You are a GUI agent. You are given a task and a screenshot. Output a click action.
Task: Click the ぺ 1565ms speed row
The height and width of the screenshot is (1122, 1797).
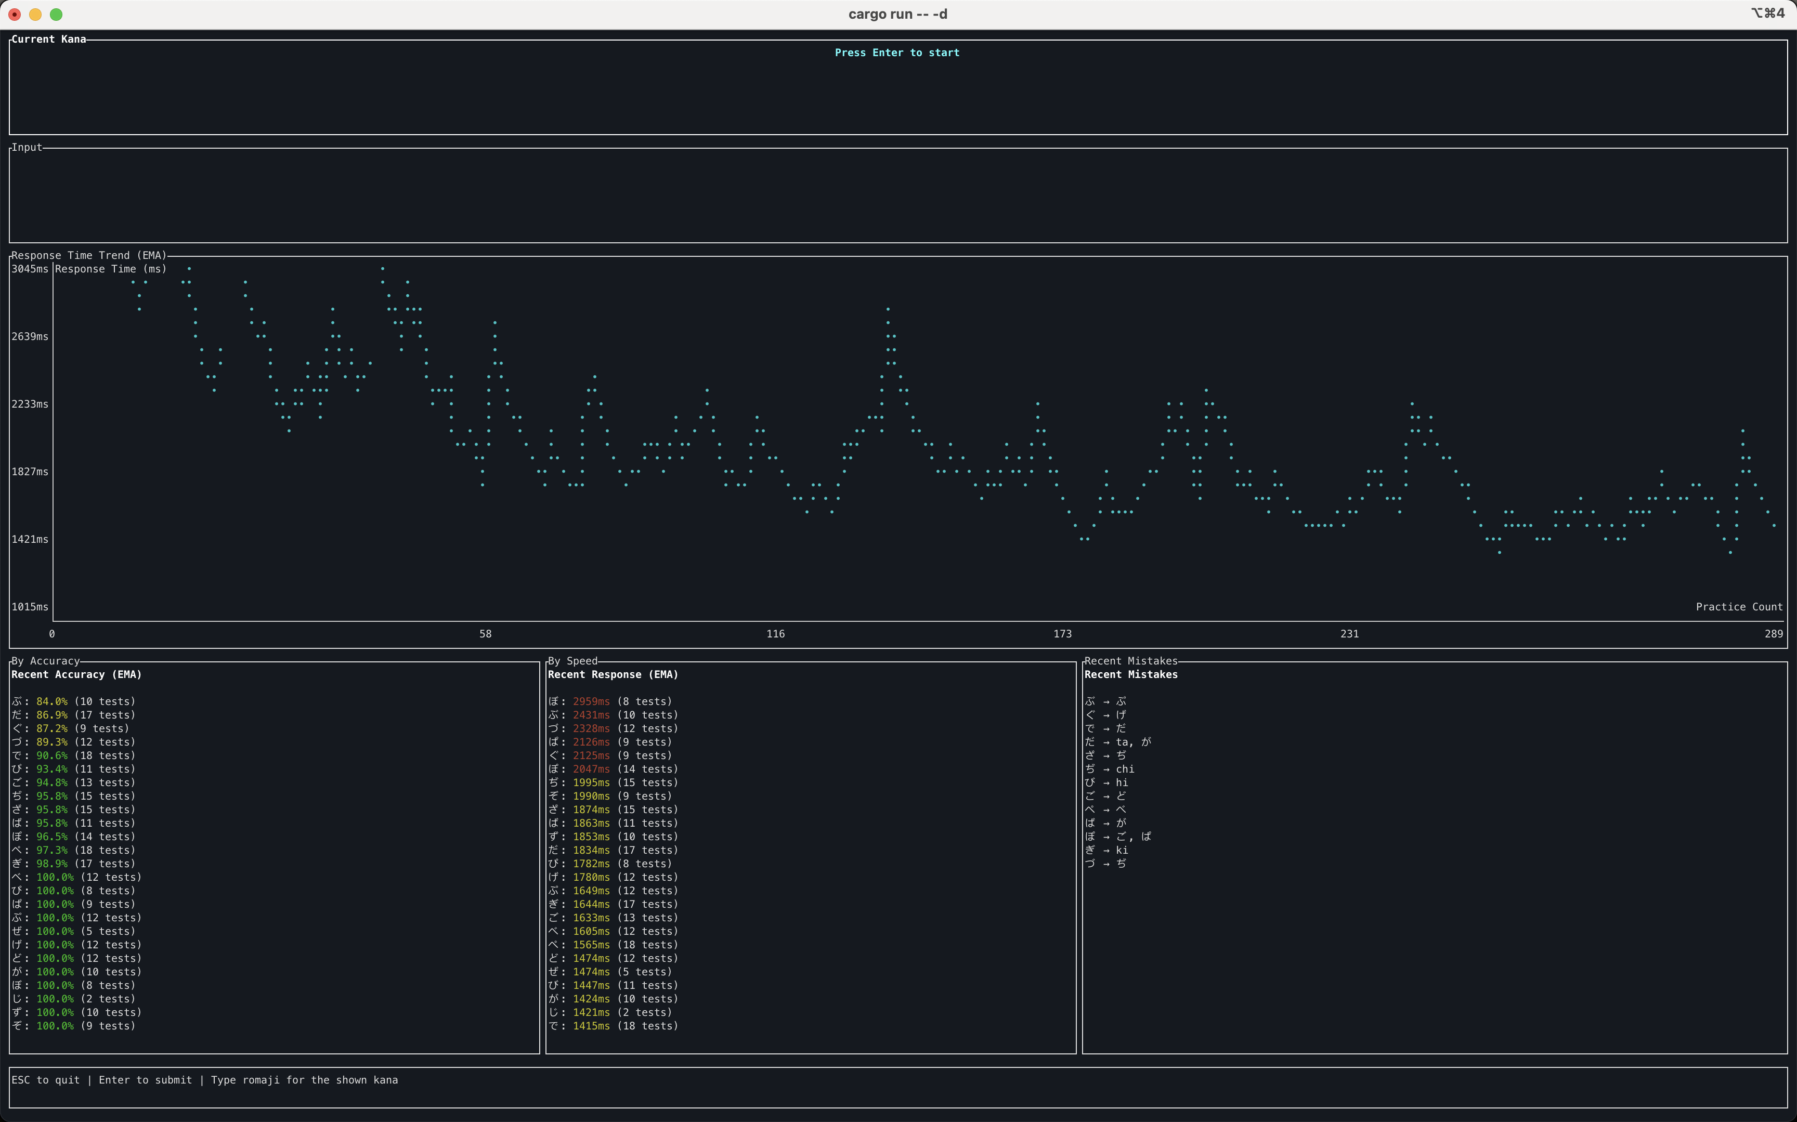click(613, 945)
